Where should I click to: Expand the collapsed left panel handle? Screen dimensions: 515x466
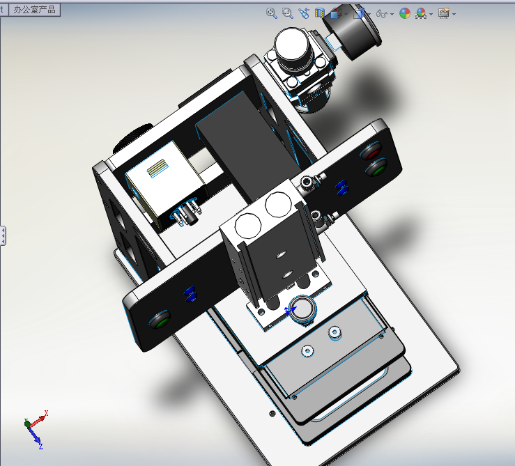tap(3, 235)
